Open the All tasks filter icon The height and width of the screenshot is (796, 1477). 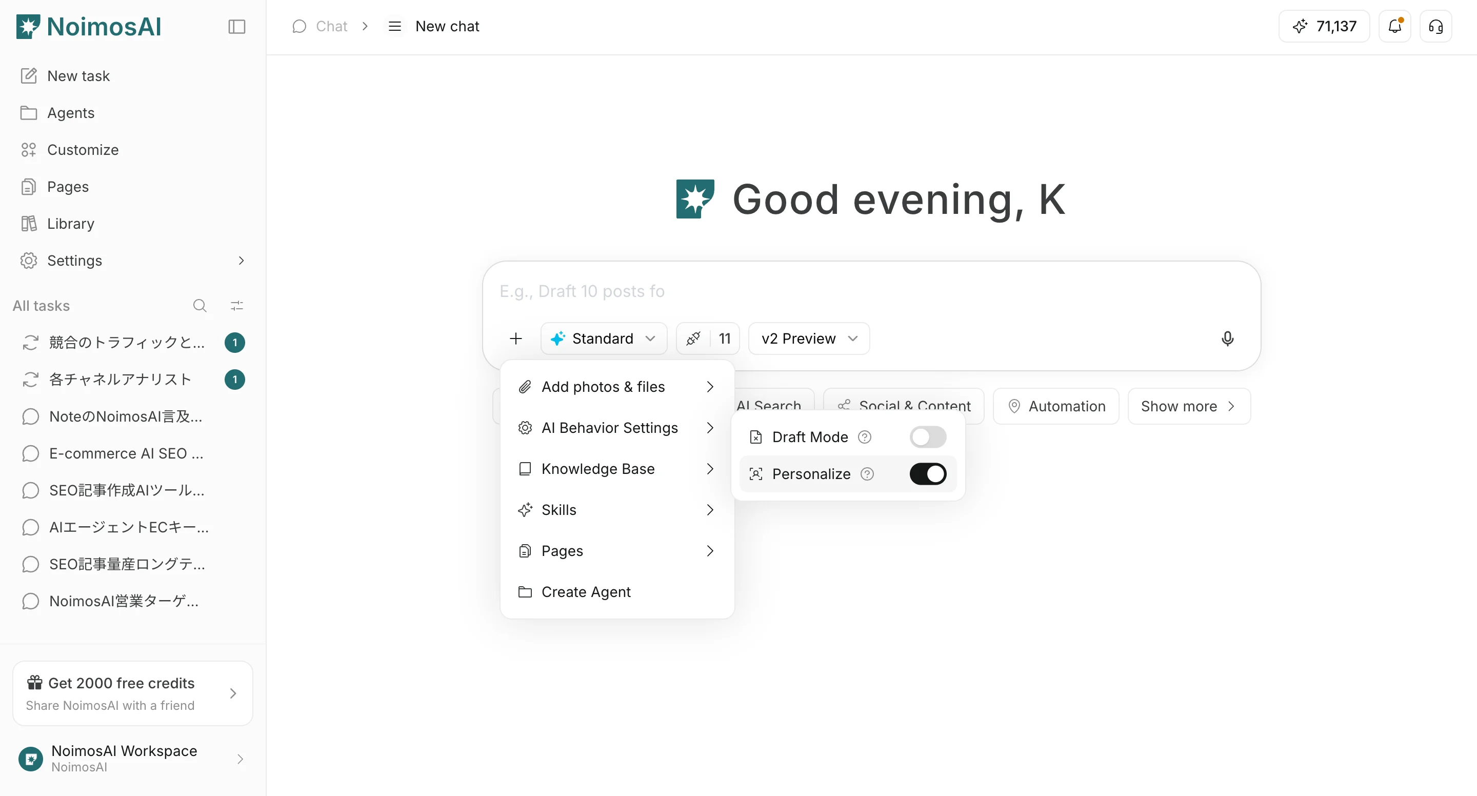[237, 306]
